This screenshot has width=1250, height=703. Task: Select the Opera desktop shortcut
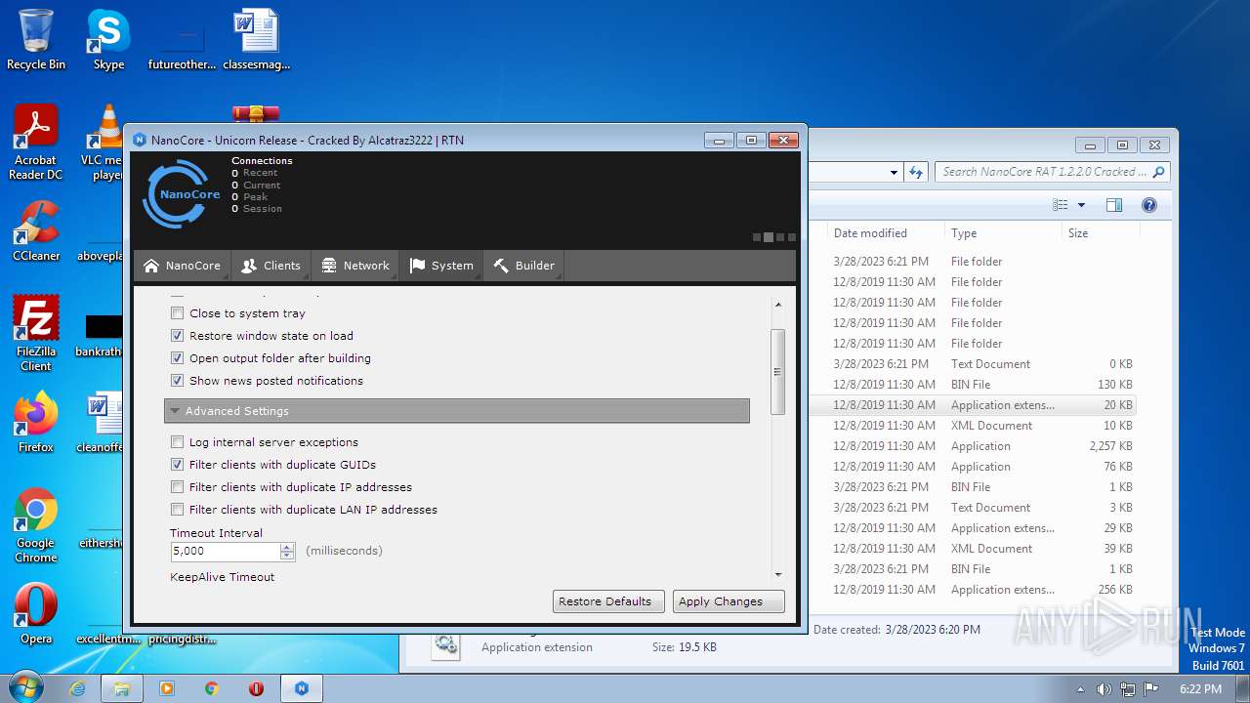pos(36,614)
